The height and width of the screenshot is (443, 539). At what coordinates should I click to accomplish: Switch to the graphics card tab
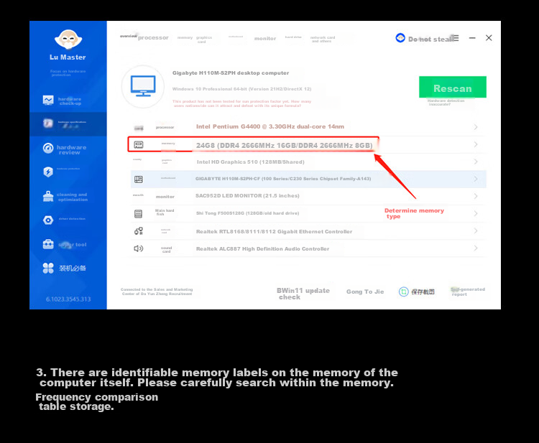tap(204, 39)
